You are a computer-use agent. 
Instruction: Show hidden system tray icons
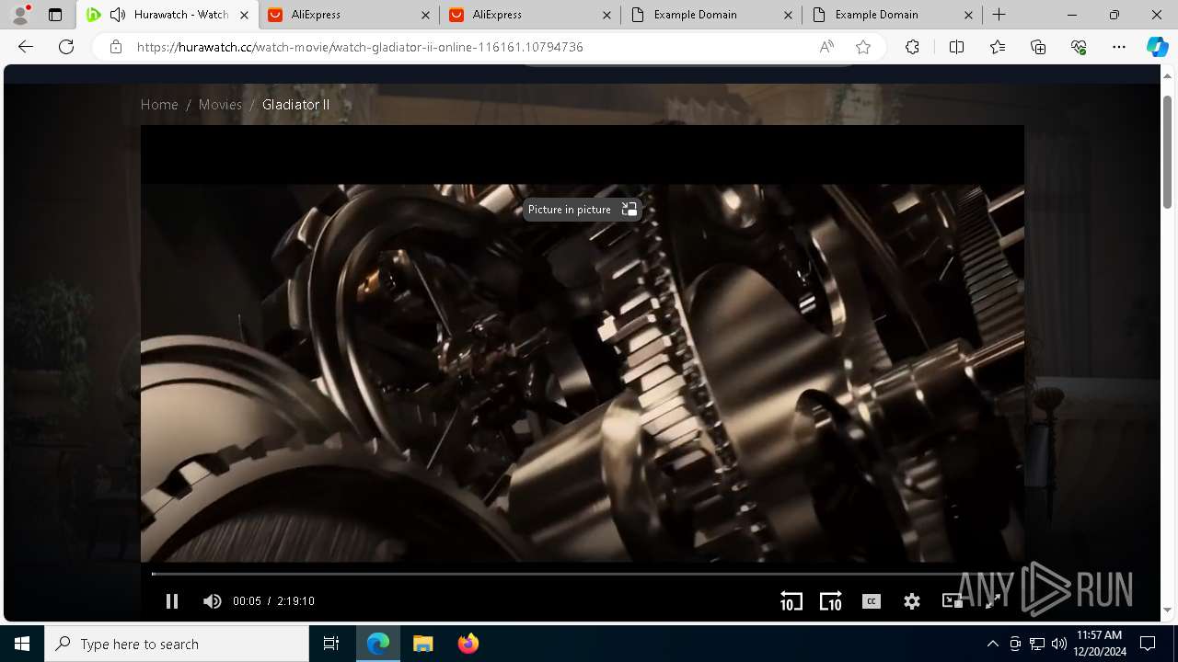tap(993, 644)
